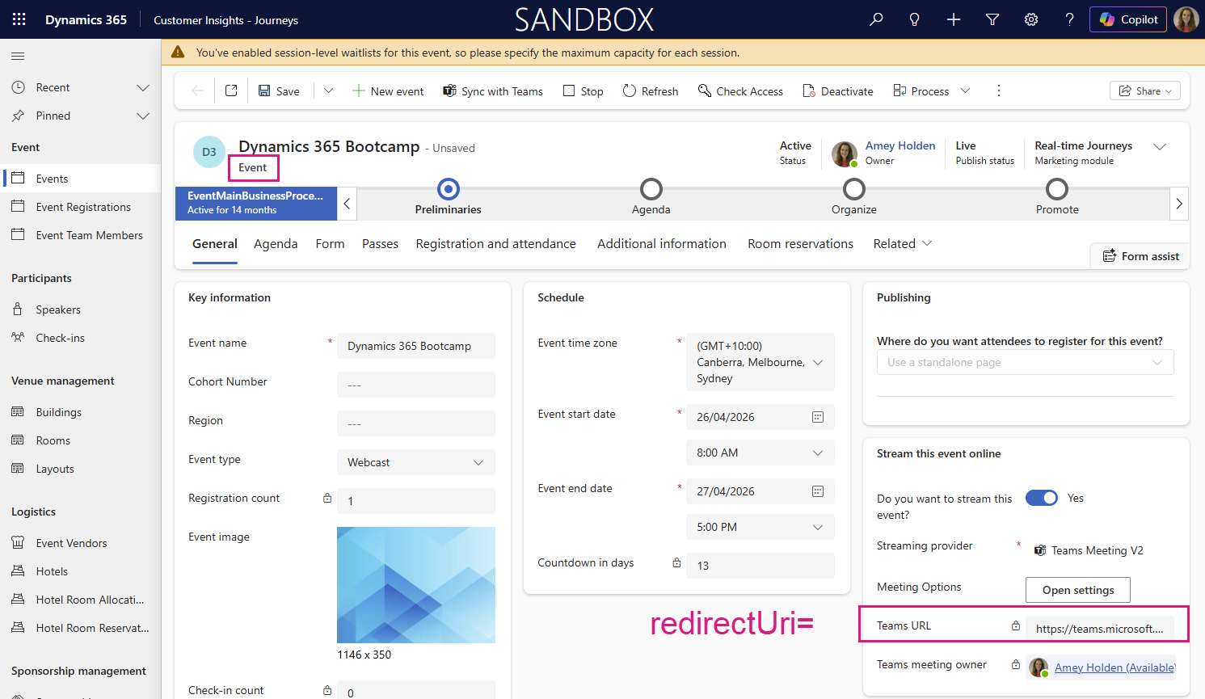Open Events in sidebar

pos(81,179)
